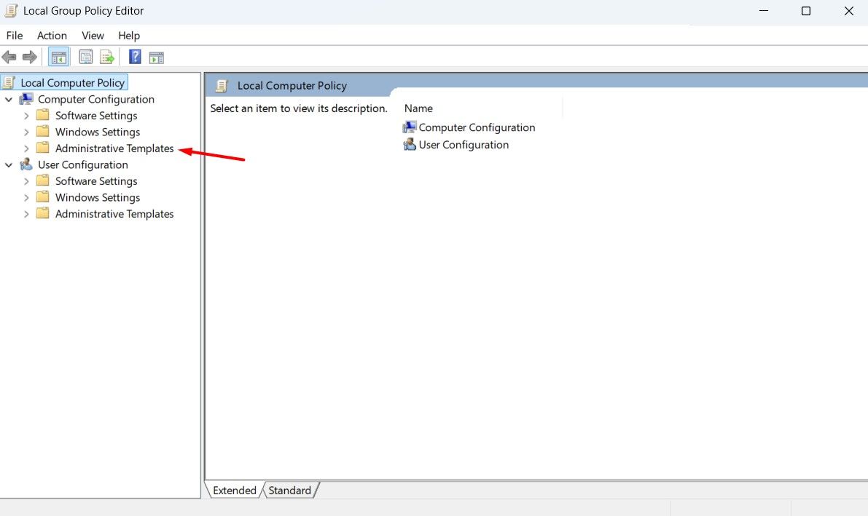Switch to the Standard tab
Viewport: 868px width, 516px height.
tap(289, 490)
